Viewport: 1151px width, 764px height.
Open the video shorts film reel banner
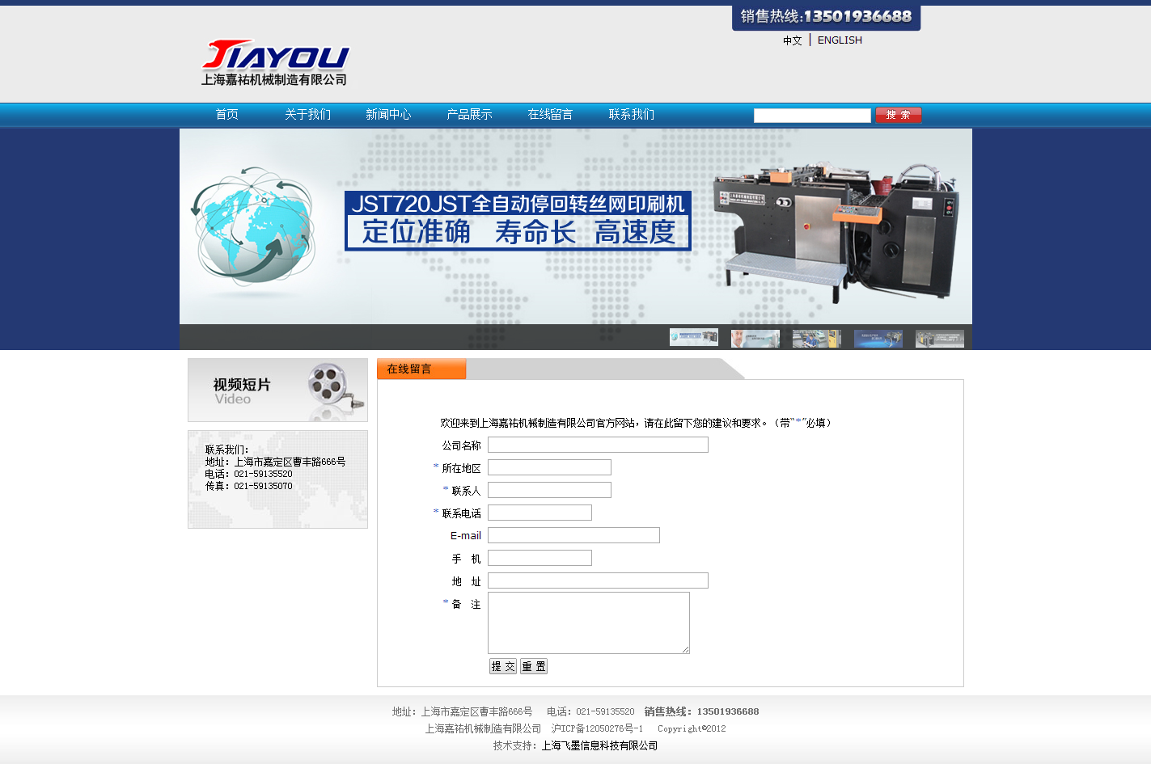pos(277,390)
